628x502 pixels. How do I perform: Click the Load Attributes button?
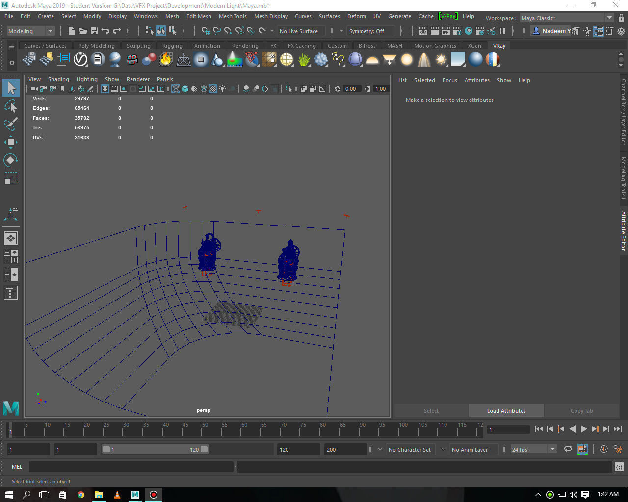[x=506, y=411]
